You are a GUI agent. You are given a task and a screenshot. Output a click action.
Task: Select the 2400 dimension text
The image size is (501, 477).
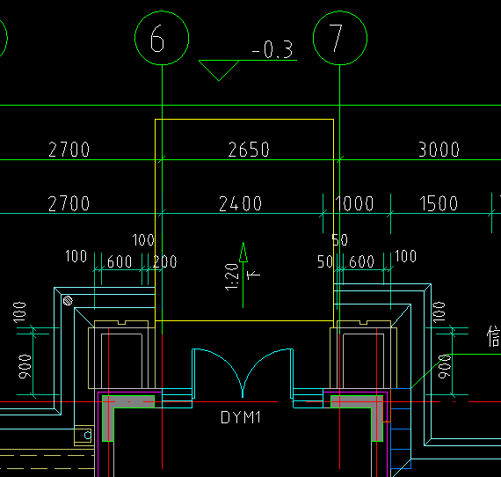tap(240, 204)
